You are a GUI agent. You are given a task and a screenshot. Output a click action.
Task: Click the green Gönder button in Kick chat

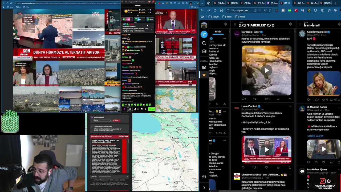click(x=152, y=109)
